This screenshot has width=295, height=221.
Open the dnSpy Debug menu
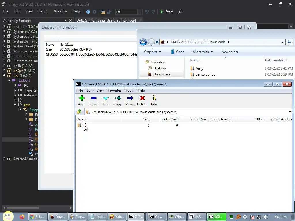tap(43, 11)
